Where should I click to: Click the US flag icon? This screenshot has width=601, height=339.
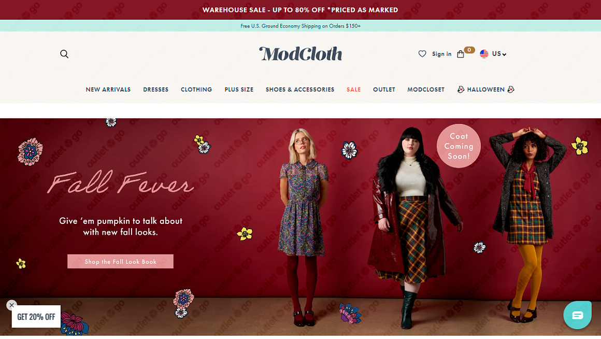(484, 54)
